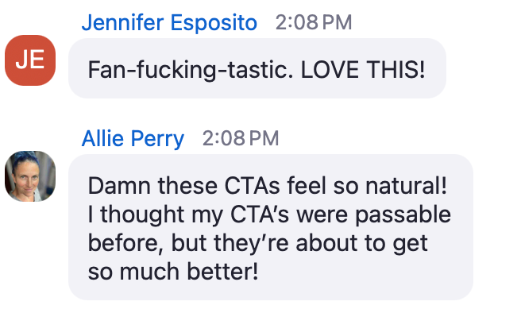Click the 'Damn these CTAs feel so natural!' line
Screen dimensions: 521x309
(268, 186)
